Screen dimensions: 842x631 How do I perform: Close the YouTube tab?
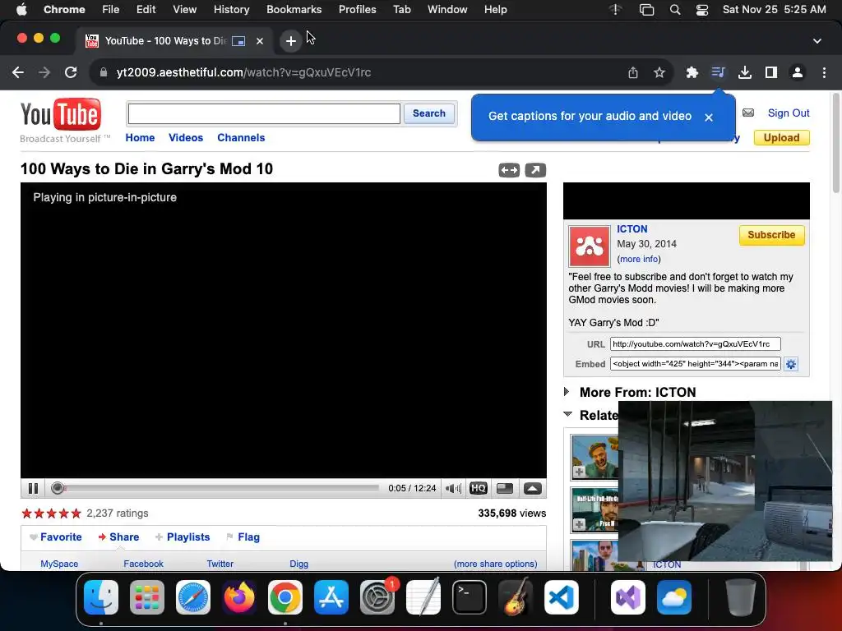(x=259, y=41)
